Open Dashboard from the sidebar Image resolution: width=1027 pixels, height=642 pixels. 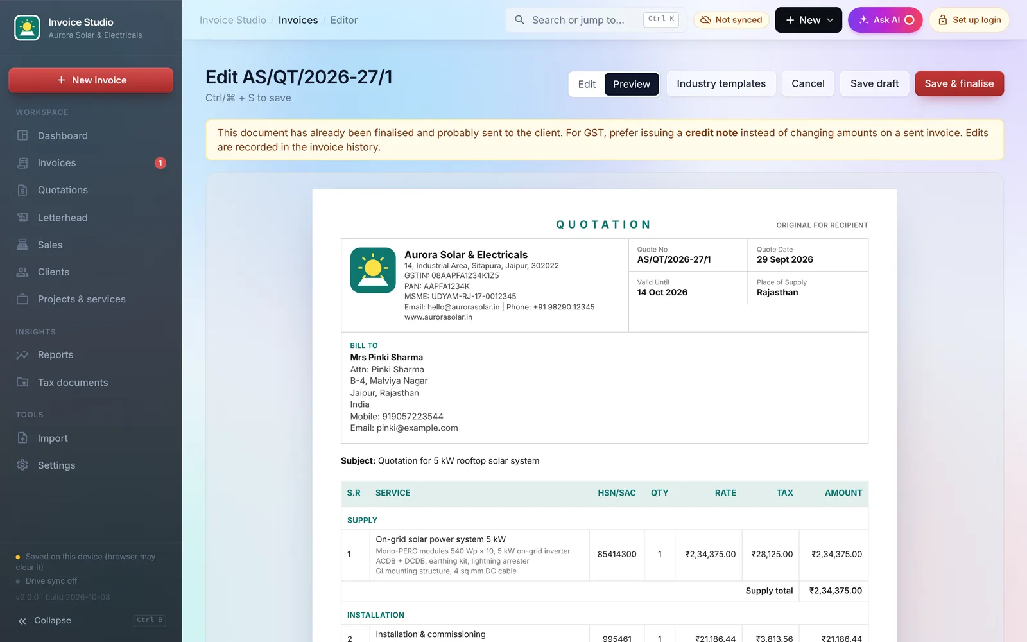[x=91, y=135]
